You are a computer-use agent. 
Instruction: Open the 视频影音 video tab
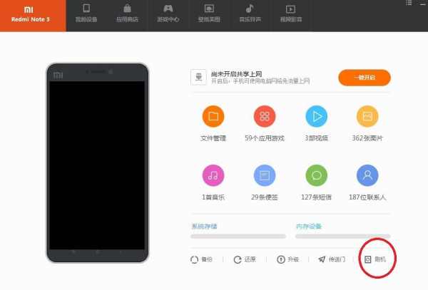[x=291, y=14]
